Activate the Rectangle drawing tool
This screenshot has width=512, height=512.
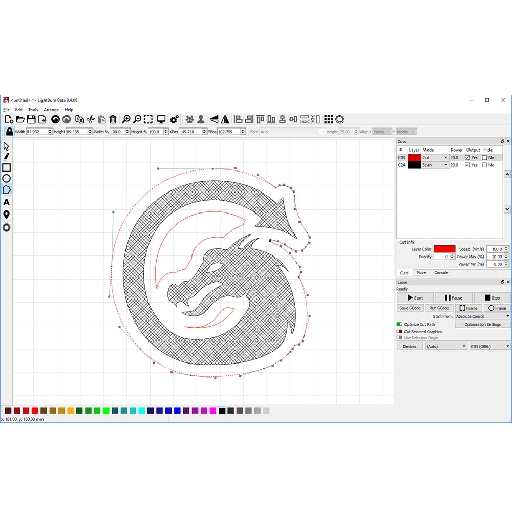6,168
